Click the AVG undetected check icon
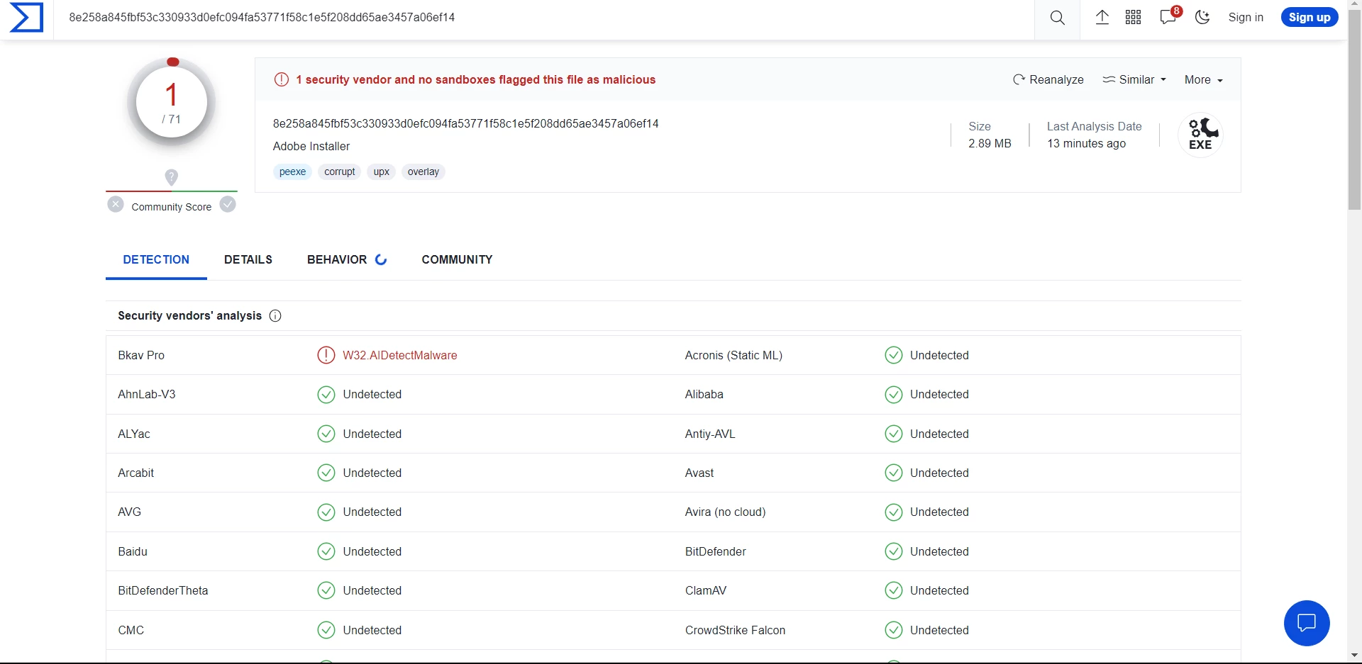 [x=326, y=512]
